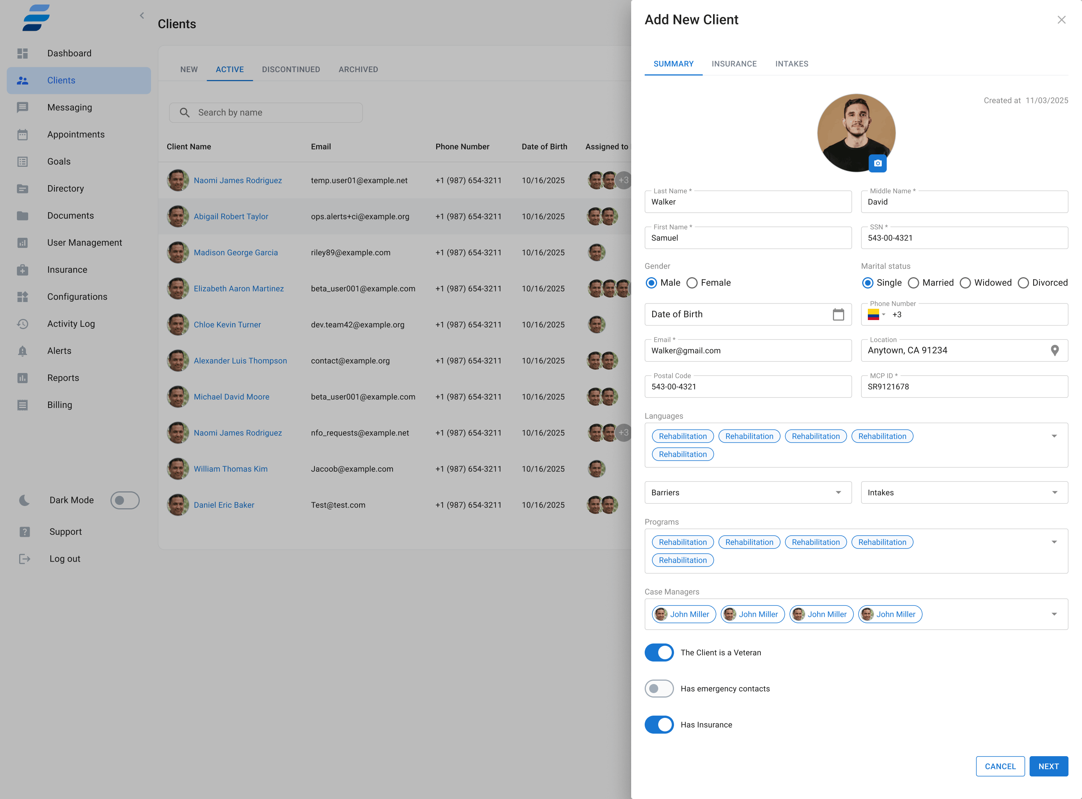Click into the Email input field
This screenshot has height=799, width=1082.
748,350
